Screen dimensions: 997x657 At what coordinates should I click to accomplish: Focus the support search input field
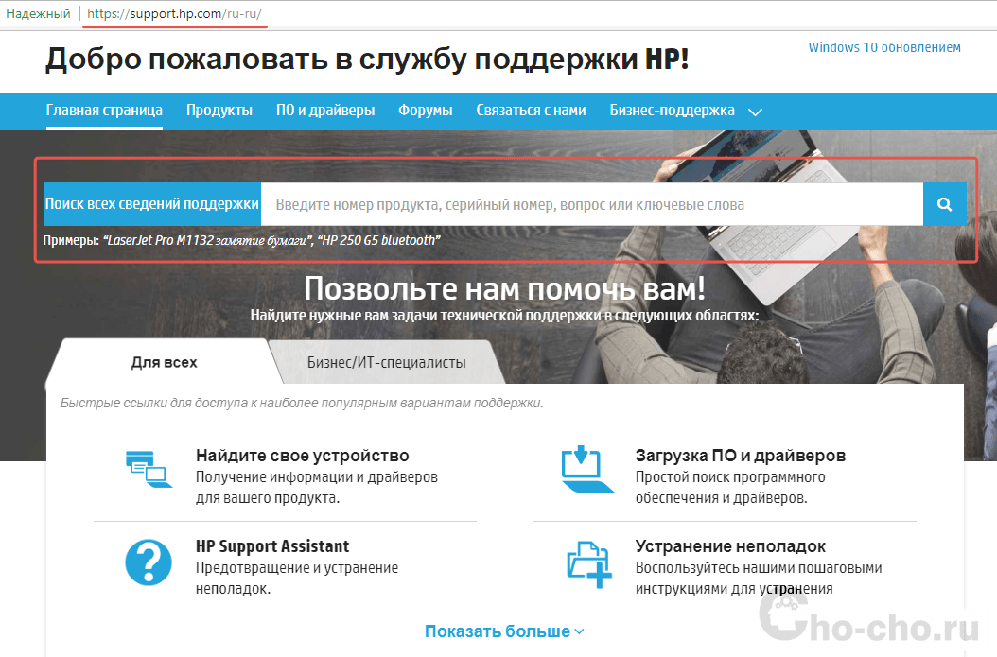[591, 204]
